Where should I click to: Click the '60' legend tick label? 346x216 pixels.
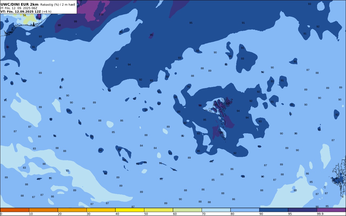175,214
